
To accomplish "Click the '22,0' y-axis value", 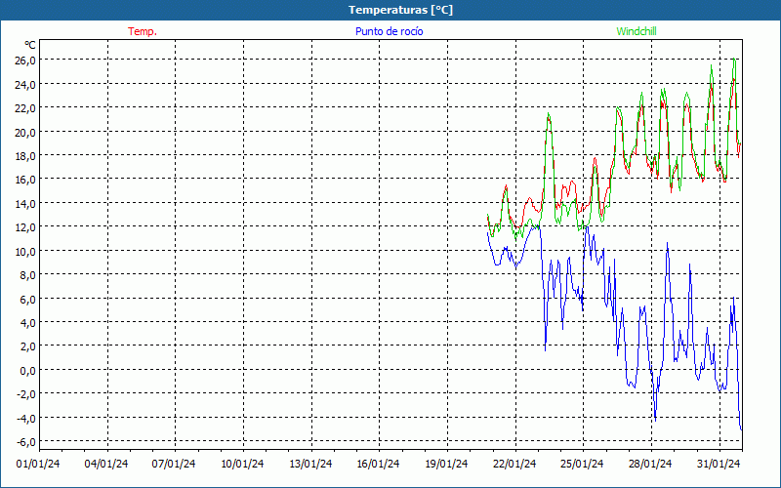I will [x=26, y=108].
